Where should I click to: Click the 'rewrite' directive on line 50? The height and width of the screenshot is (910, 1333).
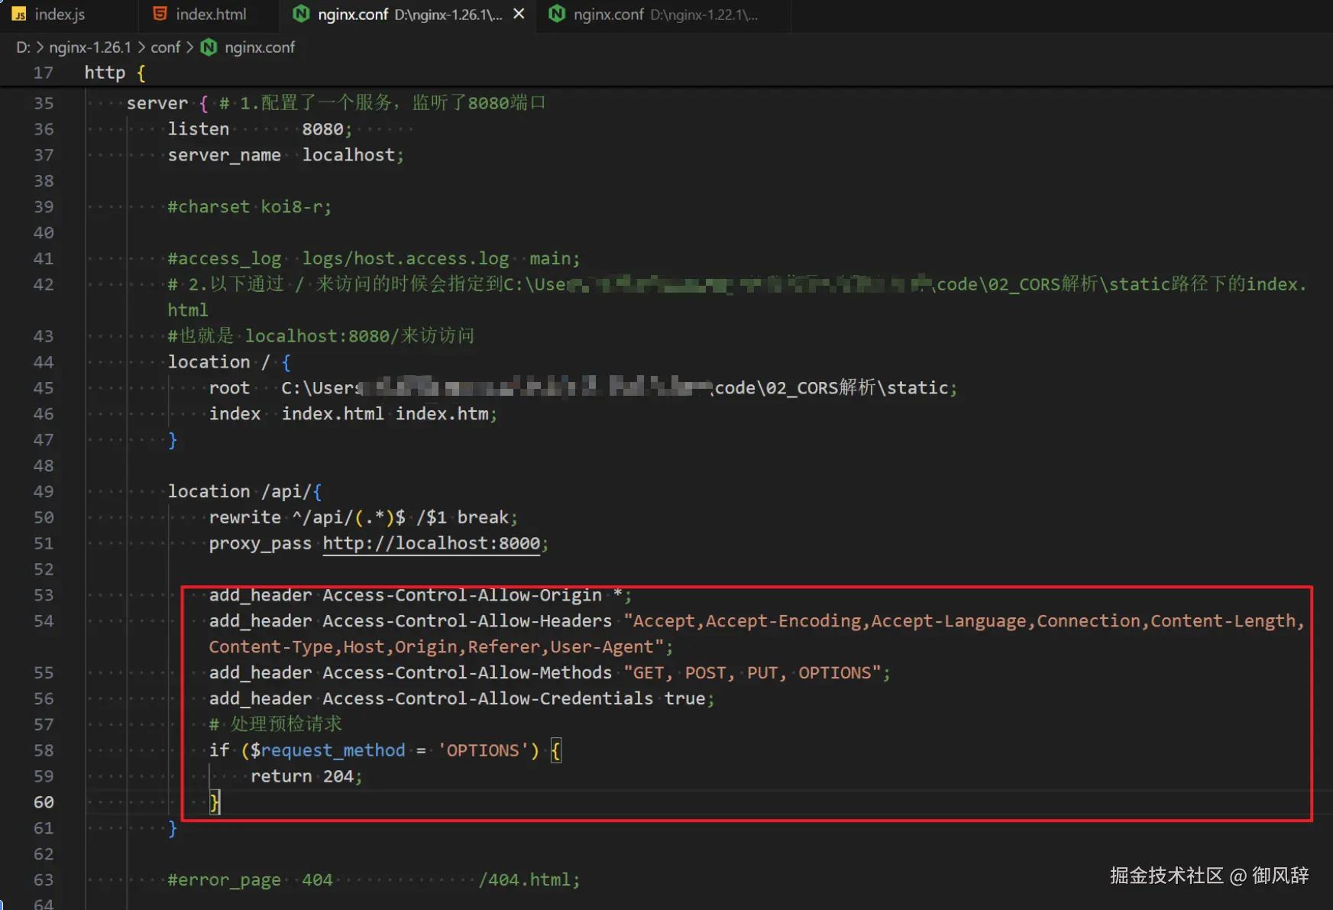point(245,517)
